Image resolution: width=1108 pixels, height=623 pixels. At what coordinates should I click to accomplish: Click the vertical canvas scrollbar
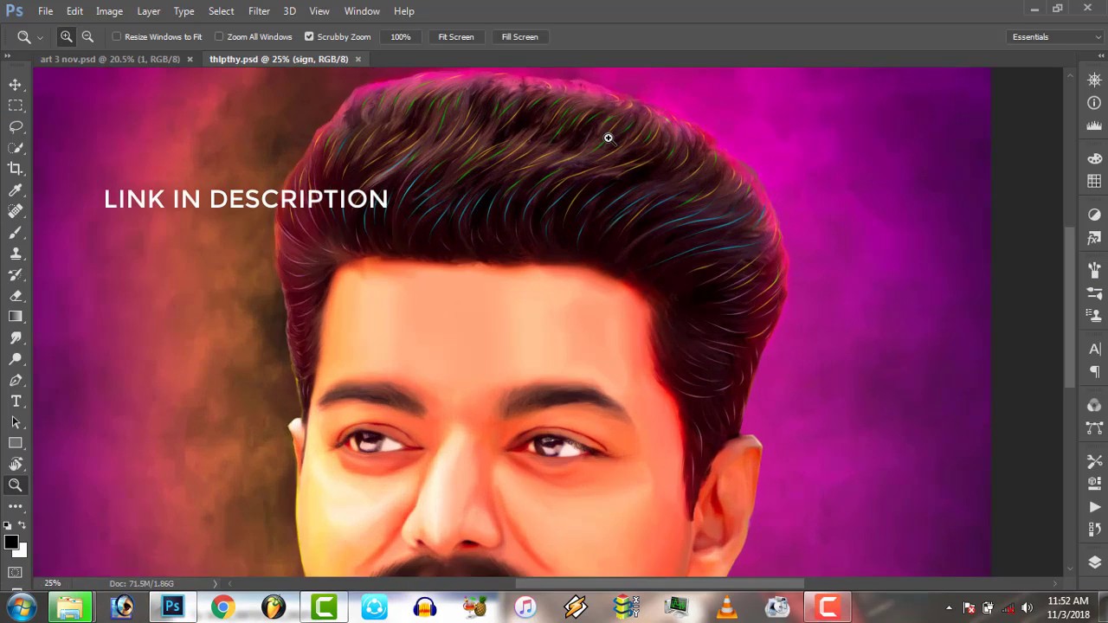tap(1070, 307)
